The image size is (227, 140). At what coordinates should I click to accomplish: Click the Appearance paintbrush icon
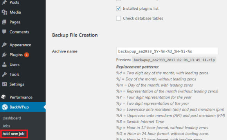pos(4,45)
